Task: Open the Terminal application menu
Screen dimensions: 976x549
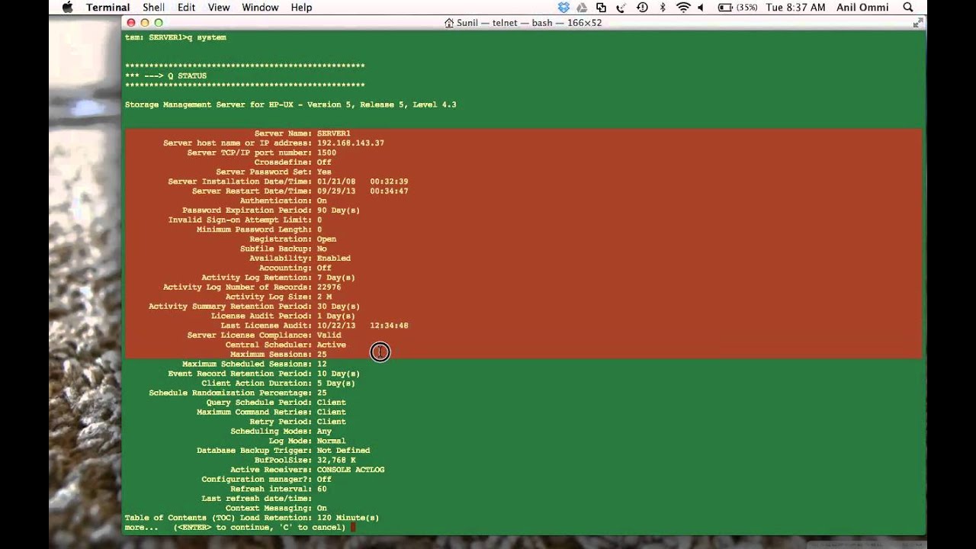Action: [x=108, y=8]
